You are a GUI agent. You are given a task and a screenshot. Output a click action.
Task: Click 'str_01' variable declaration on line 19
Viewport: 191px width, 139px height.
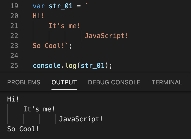click(61, 6)
